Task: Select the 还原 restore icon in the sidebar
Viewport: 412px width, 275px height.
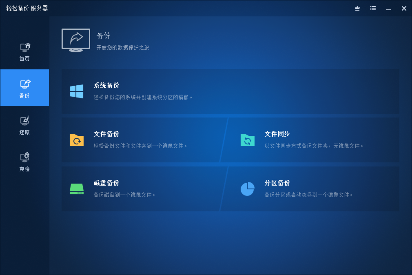Action: point(24,120)
